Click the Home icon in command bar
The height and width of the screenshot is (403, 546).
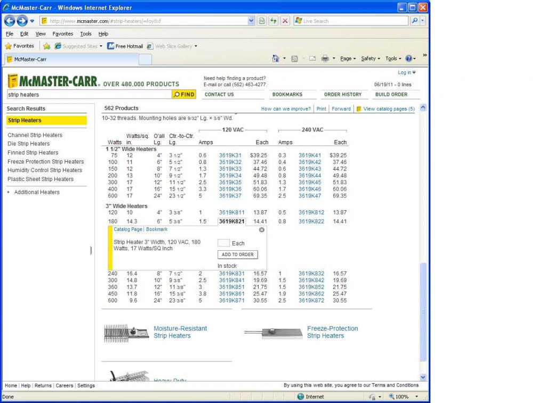pyautogui.click(x=276, y=59)
